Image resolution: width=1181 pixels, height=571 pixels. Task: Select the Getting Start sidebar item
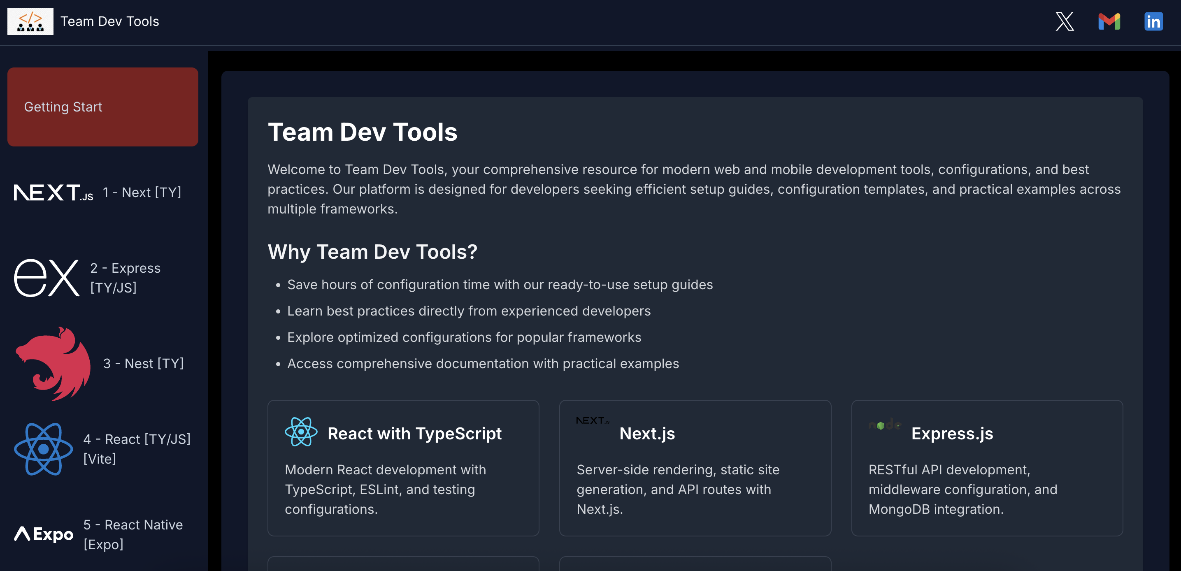[103, 107]
